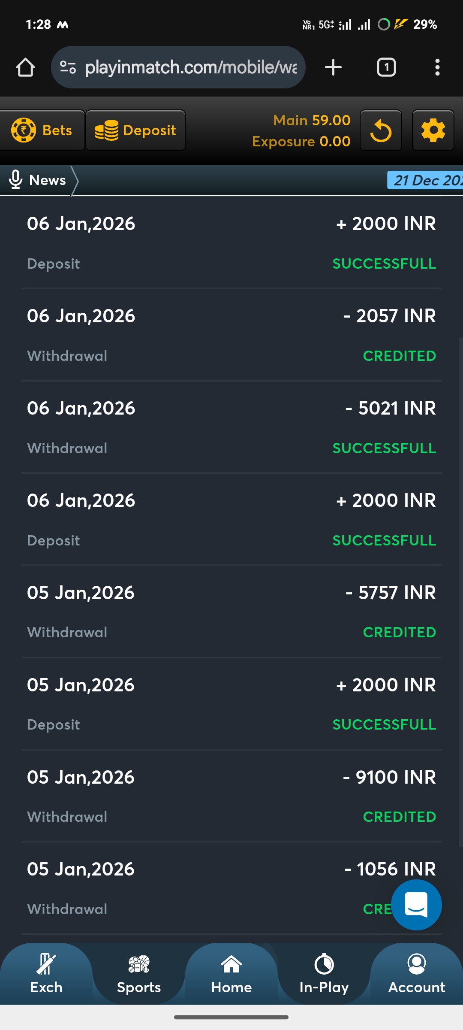Go to the Home tab

[231, 974]
